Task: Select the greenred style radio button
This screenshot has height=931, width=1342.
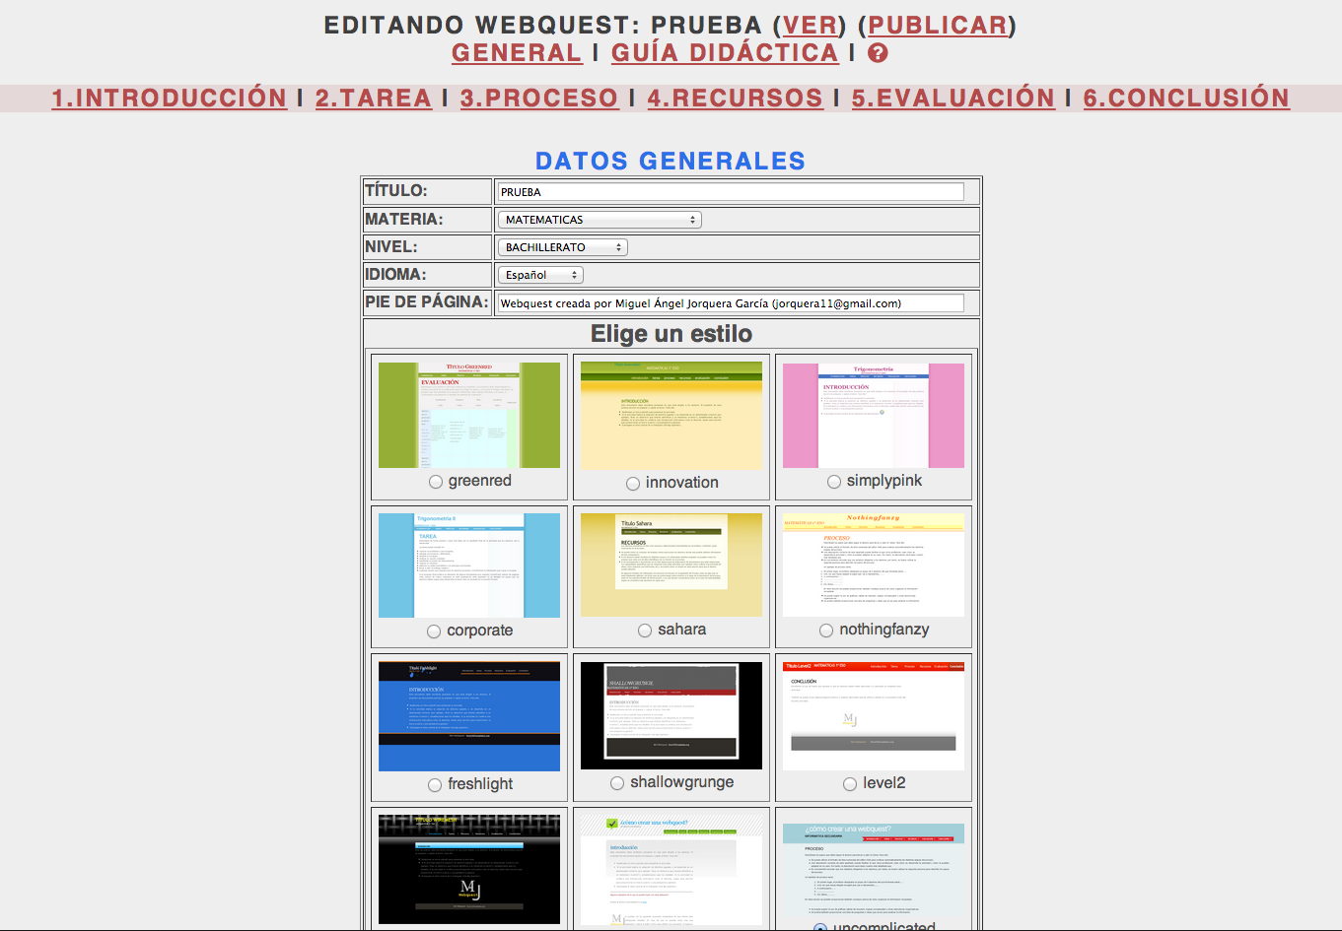Action: coord(435,482)
